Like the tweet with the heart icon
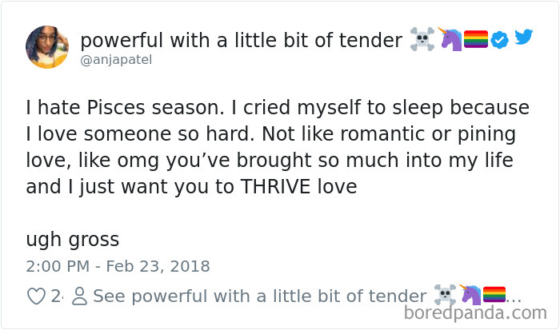The image size is (560, 330). click(37, 296)
